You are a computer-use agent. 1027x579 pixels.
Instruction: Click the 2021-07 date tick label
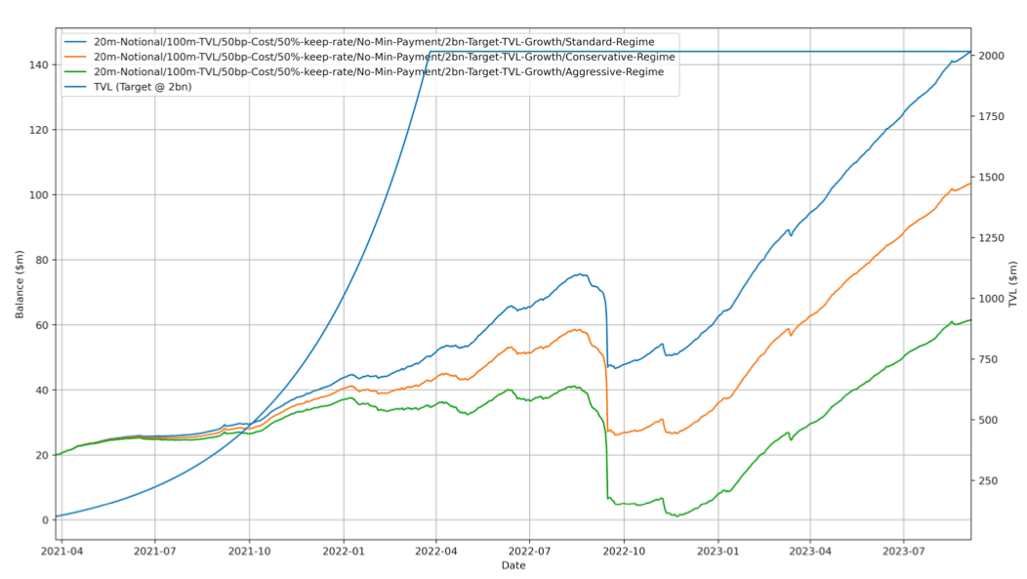click(x=155, y=551)
